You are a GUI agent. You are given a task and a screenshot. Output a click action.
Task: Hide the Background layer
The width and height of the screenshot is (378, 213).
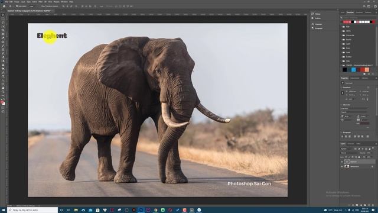341,166
